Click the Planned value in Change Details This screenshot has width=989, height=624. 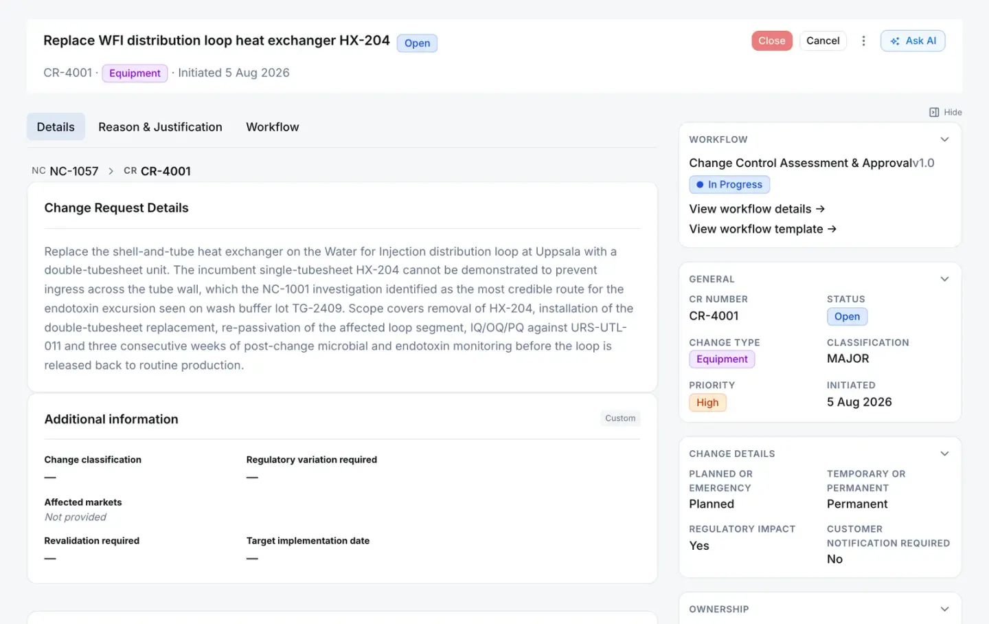712,504
